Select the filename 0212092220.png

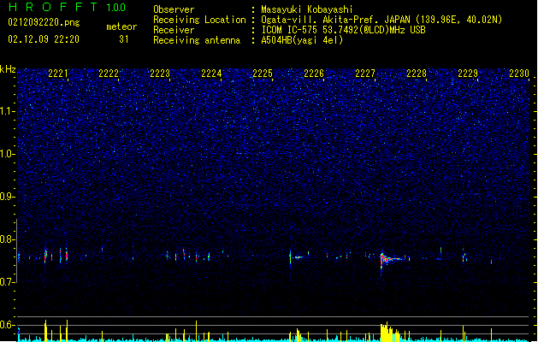point(44,22)
